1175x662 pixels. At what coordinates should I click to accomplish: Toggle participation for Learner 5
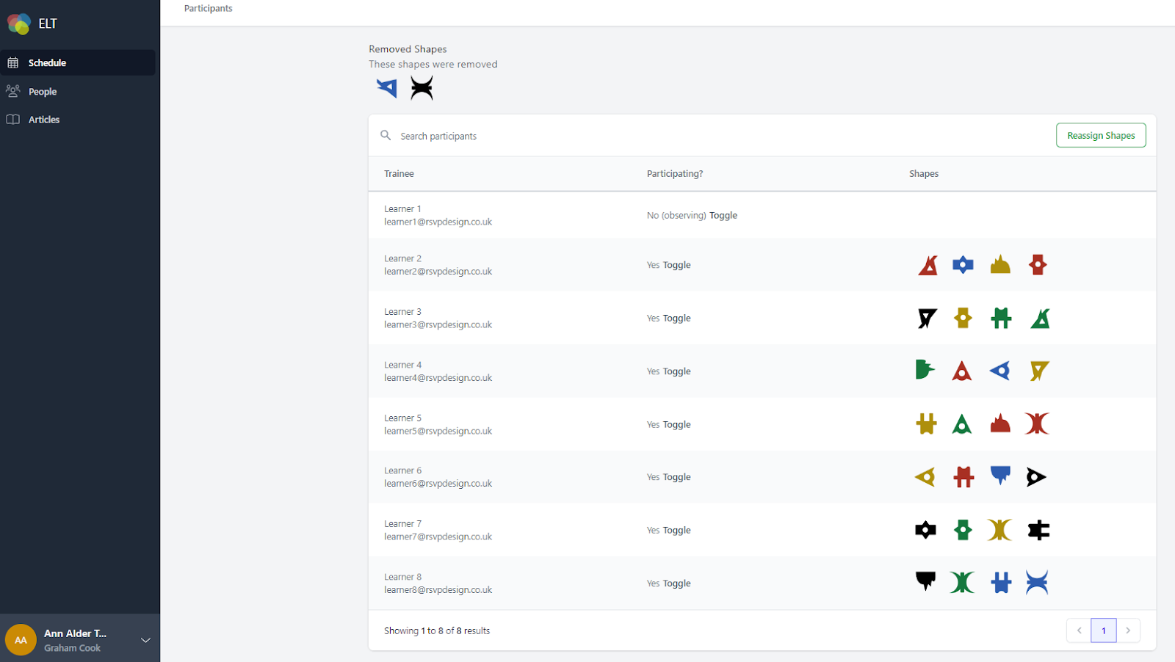point(676,425)
